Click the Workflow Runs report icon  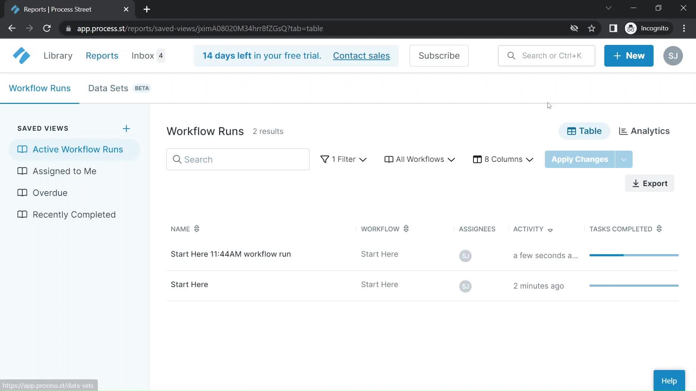click(x=22, y=150)
